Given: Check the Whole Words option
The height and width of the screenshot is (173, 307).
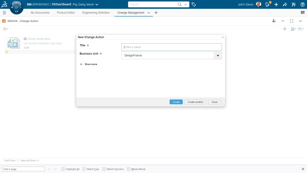Looking at the screenshot, I should pos(129,169).
